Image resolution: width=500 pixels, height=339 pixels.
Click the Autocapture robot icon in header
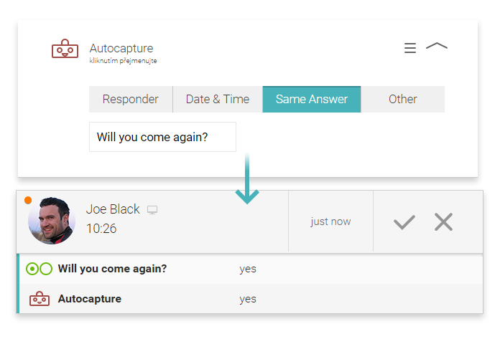coord(65,49)
